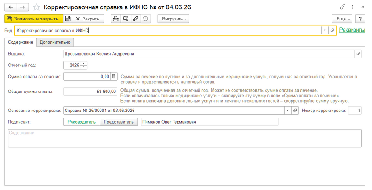Click the Закрыть button
This screenshot has width=372, height=190.
pos(88,19)
